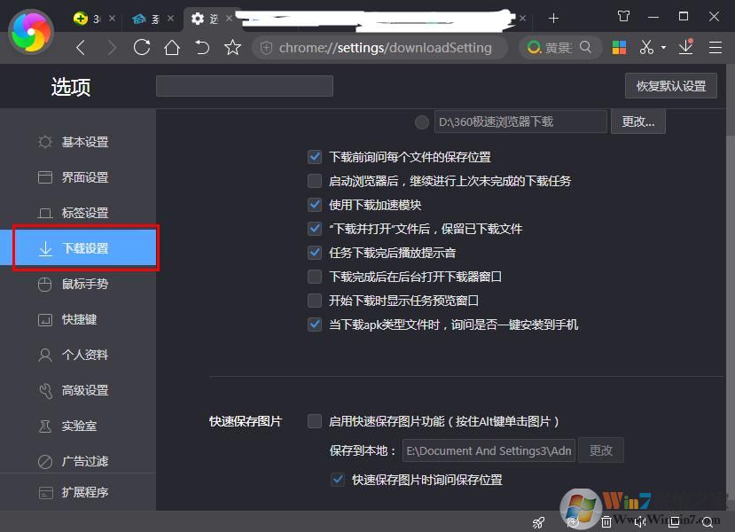Open the download manager icon
The image size is (735, 532).
[x=685, y=47]
